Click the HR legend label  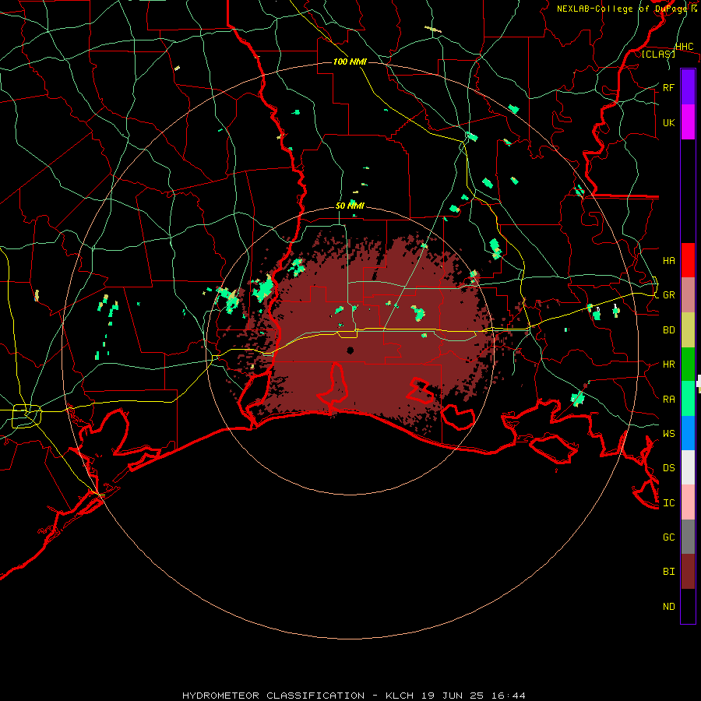(668, 365)
